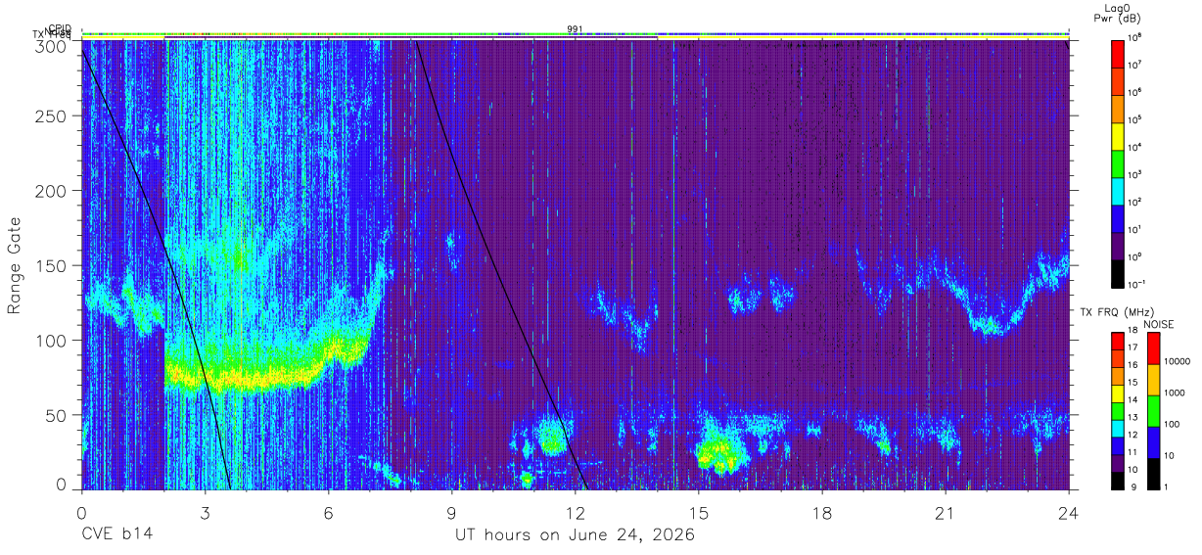1202x555 pixels.
Task: Click the x-axis tick label '18'
Action: 822,512
